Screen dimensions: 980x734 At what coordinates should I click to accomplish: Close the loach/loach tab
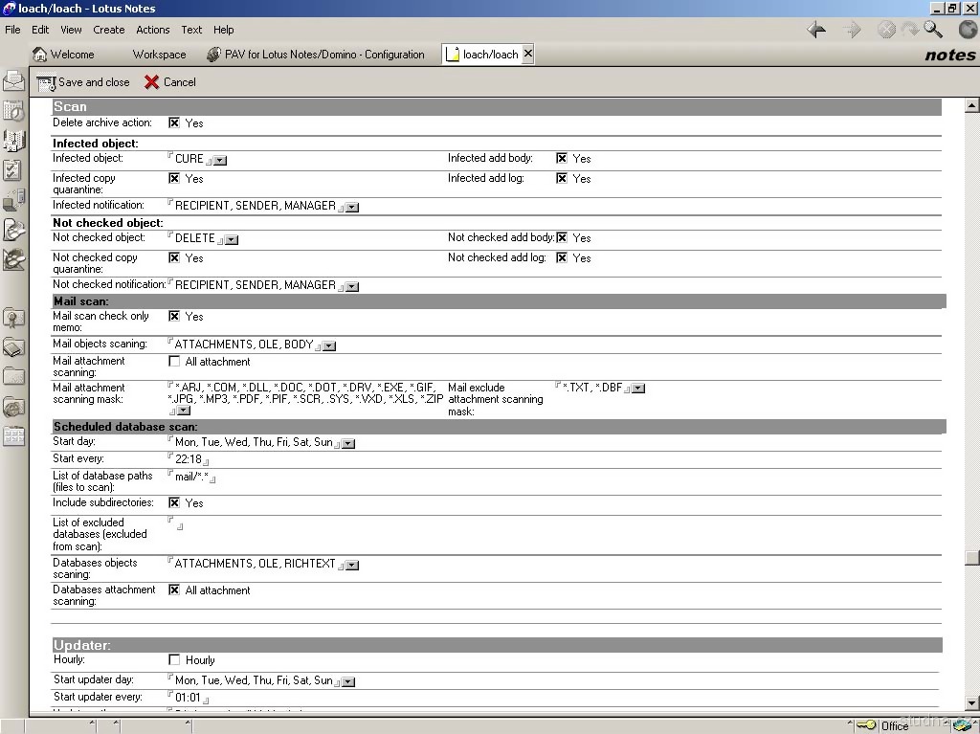pos(528,55)
